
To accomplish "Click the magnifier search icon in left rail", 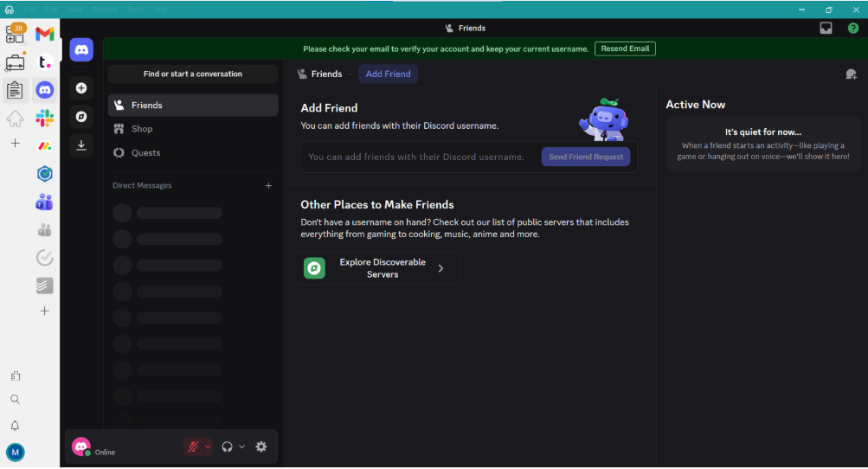I will pyautogui.click(x=15, y=400).
